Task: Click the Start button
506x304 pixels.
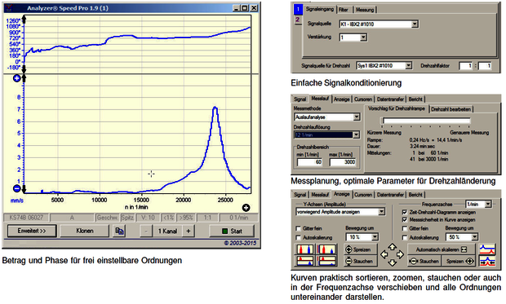Action: click(232, 231)
